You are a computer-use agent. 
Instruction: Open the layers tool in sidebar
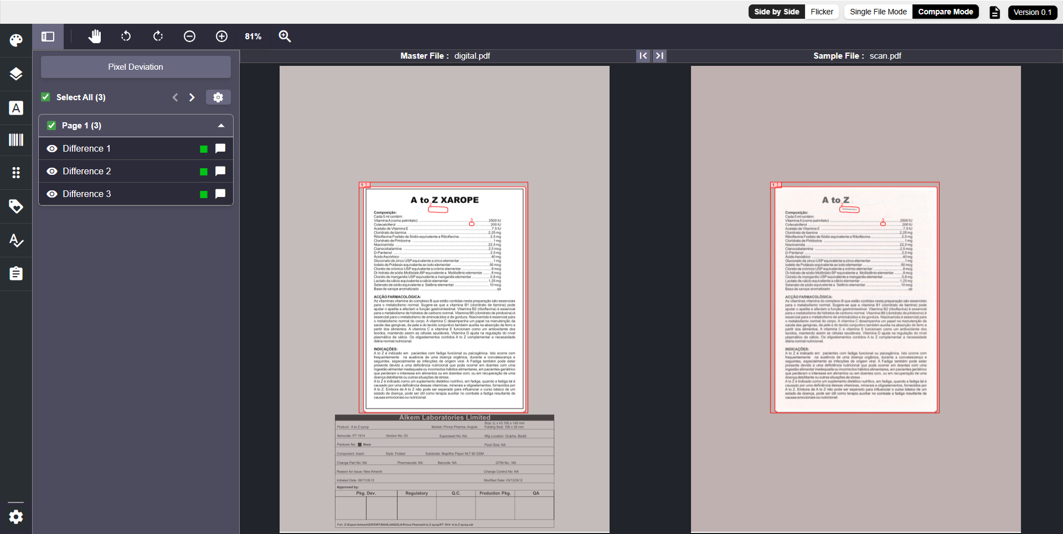(16, 74)
